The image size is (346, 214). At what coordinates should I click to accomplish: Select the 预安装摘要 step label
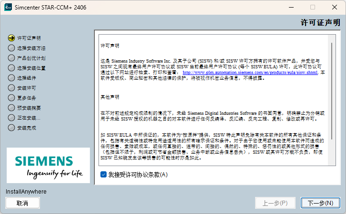click(29, 108)
